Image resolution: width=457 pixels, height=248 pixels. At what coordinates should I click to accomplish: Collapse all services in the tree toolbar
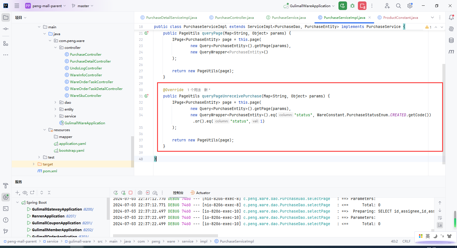(49, 193)
